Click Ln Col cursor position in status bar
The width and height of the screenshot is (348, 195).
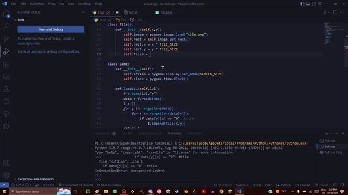(x=222, y=185)
